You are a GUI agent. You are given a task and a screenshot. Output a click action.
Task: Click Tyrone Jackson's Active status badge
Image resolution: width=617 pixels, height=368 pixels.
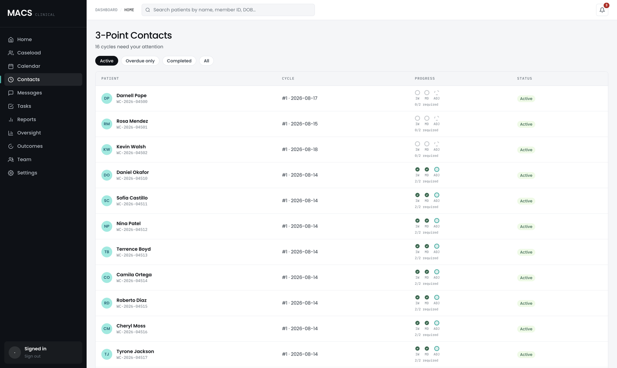(526, 355)
